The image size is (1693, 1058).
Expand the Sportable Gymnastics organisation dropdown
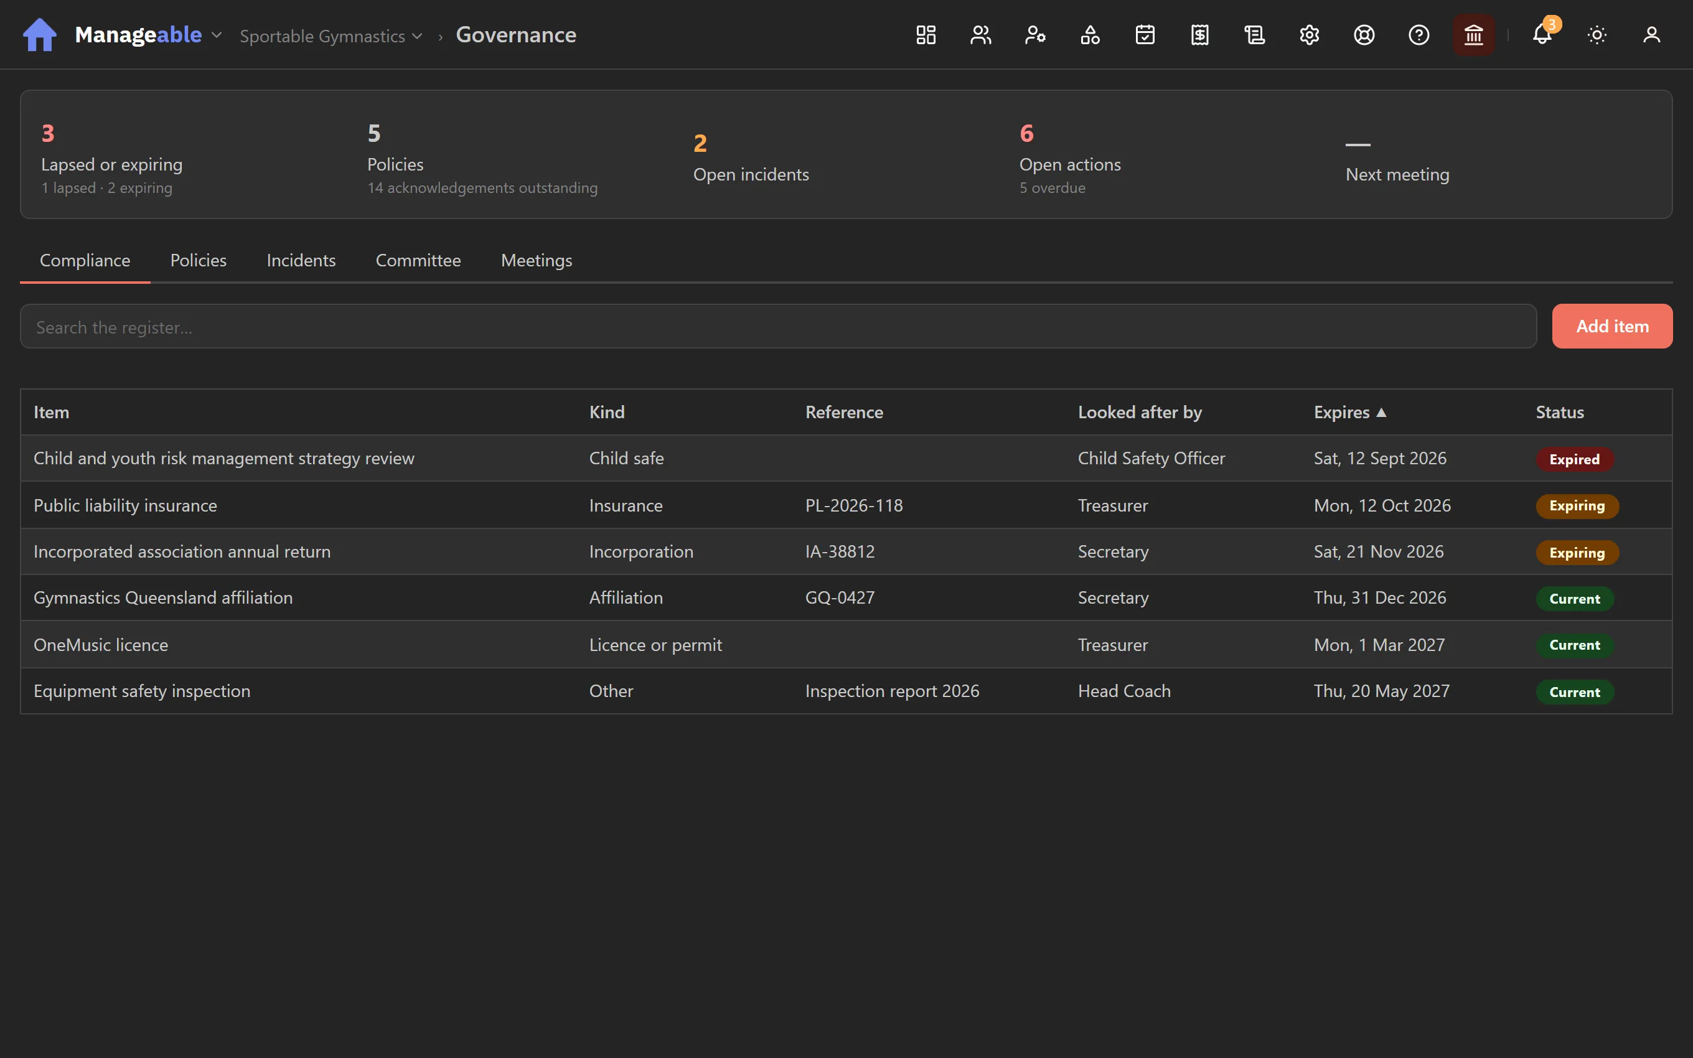pos(331,35)
